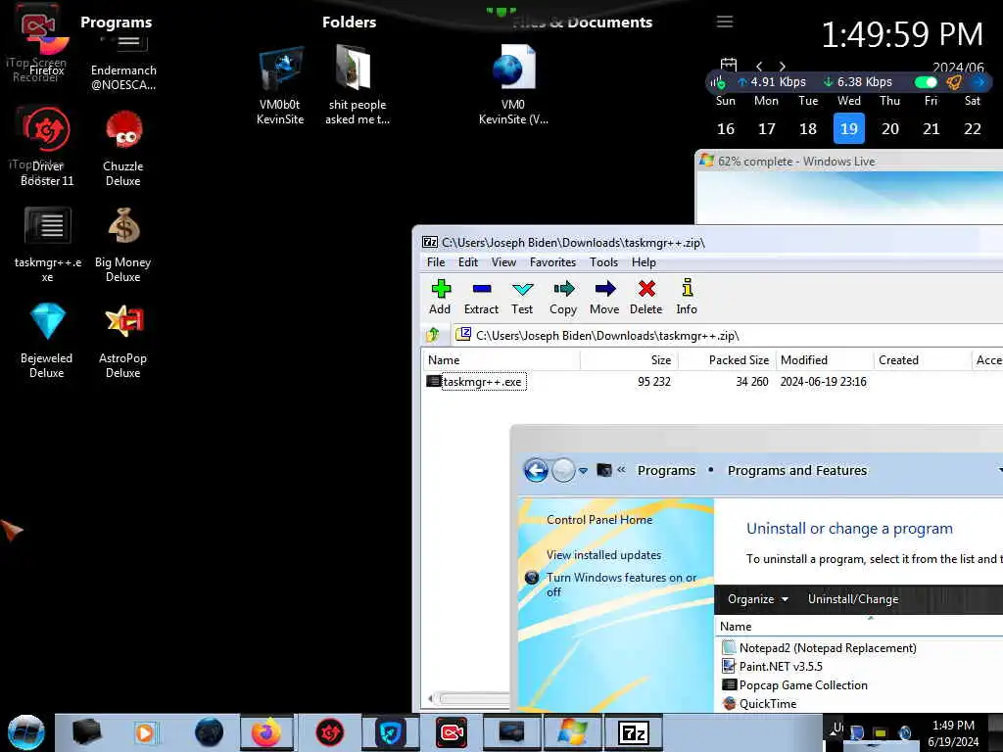Viewport: 1003px width, 752px height.
Task: Open the Organize dropdown menu
Action: pos(757,599)
